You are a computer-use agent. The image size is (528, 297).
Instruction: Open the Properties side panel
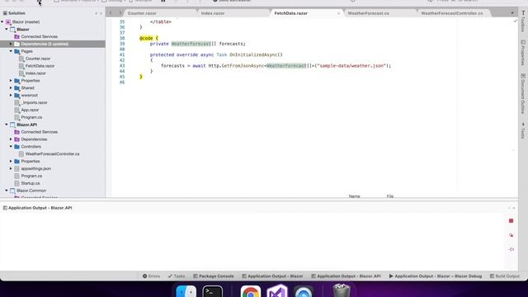[x=523, y=53]
